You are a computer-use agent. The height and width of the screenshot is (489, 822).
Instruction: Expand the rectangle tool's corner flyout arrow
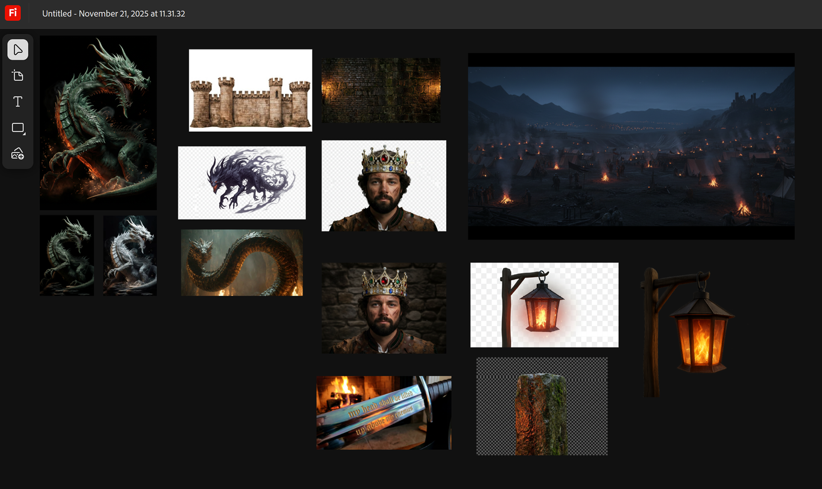click(x=24, y=134)
